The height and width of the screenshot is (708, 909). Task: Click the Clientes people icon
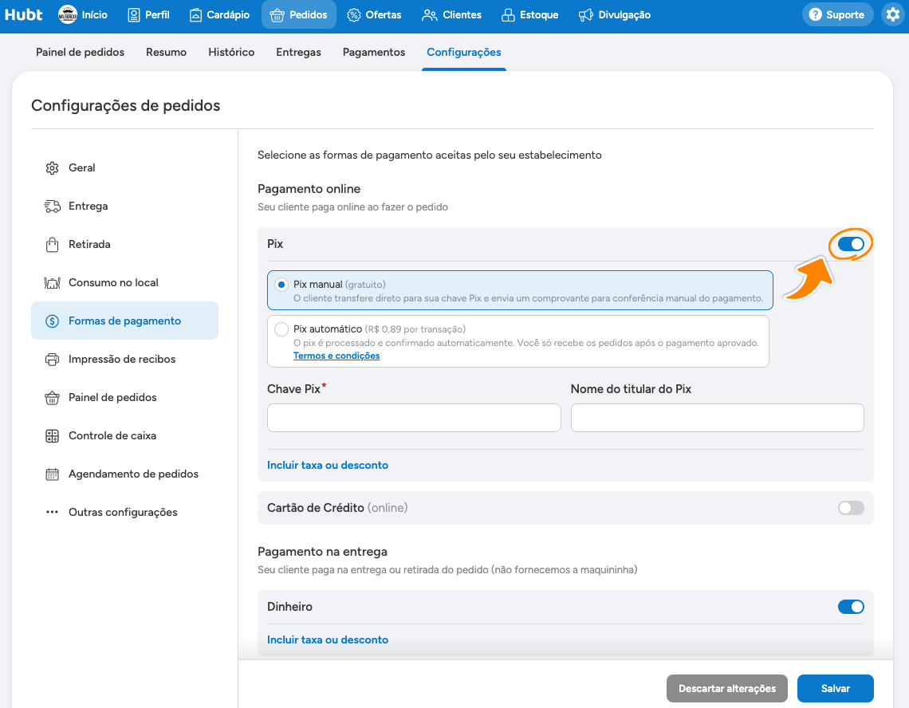pyautogui.click(x=430, y=15)
